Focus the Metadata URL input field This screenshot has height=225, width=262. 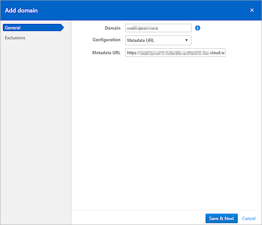click(175, 53)
